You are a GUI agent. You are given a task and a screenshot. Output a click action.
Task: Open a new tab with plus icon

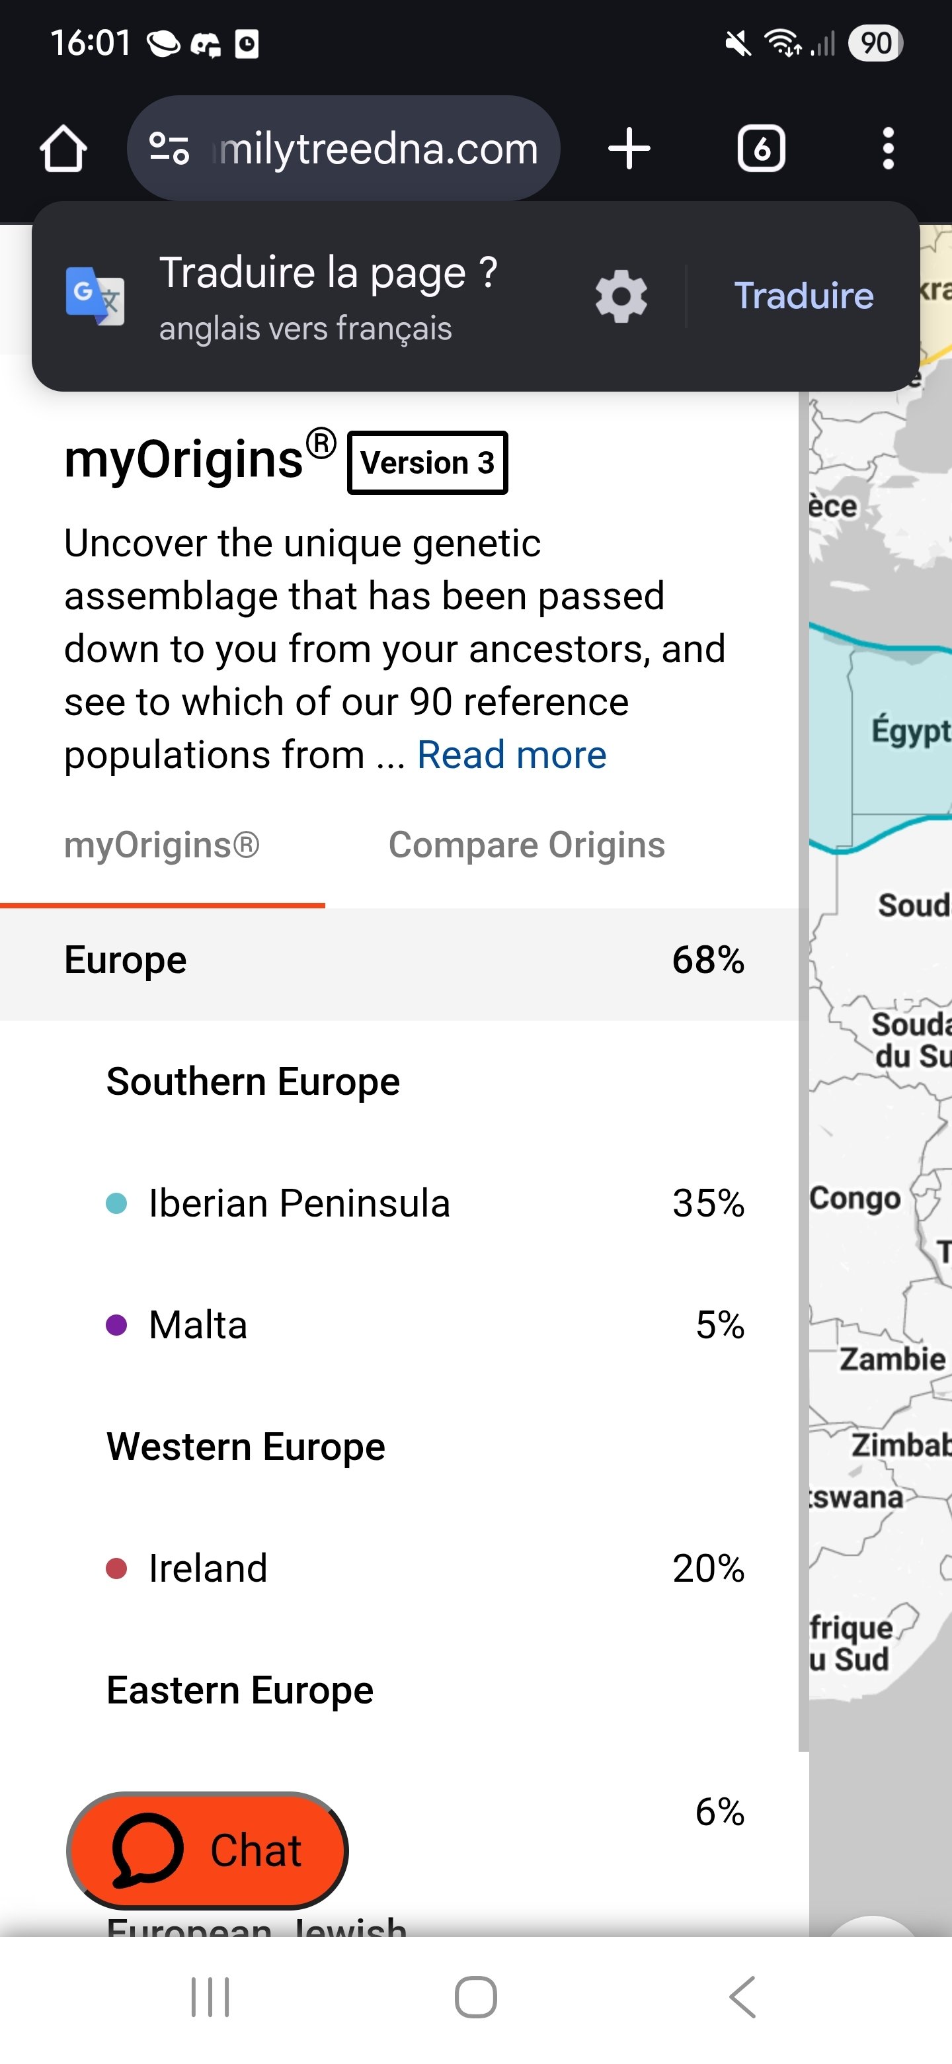pos(629,149)
